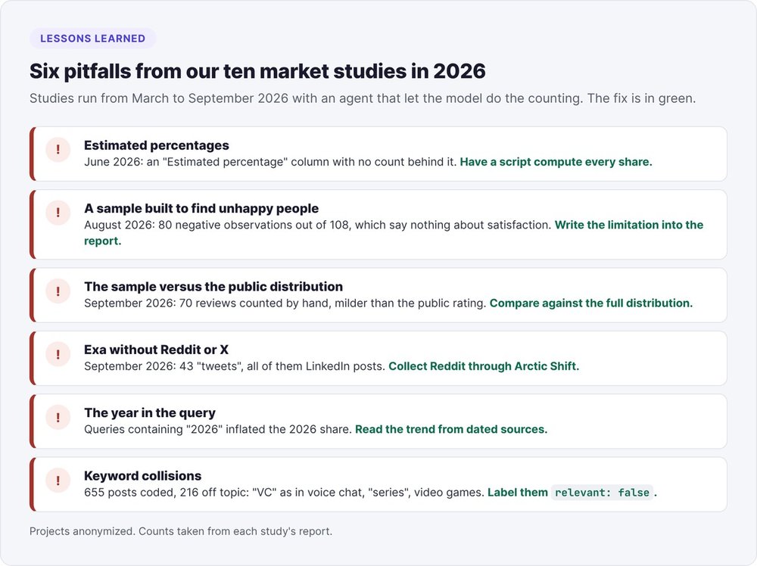Click 'Have a script compute every share.'

[556, 162]
